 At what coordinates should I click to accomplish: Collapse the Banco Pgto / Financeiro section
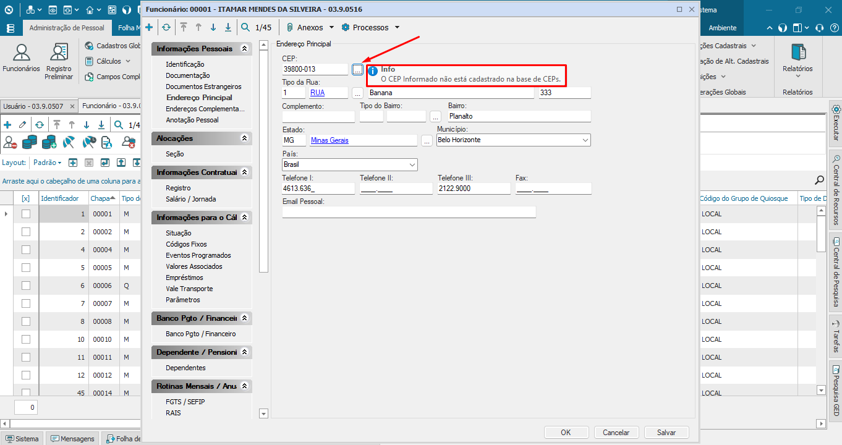click(245, 318)
